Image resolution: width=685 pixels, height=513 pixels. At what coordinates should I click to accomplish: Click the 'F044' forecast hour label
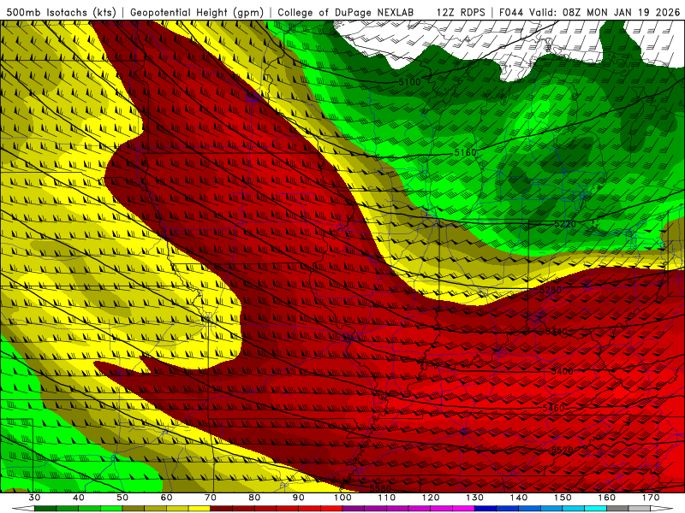coord(511,12)
